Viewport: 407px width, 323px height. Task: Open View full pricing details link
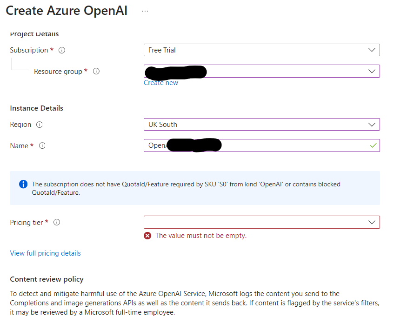click(46, 253)
